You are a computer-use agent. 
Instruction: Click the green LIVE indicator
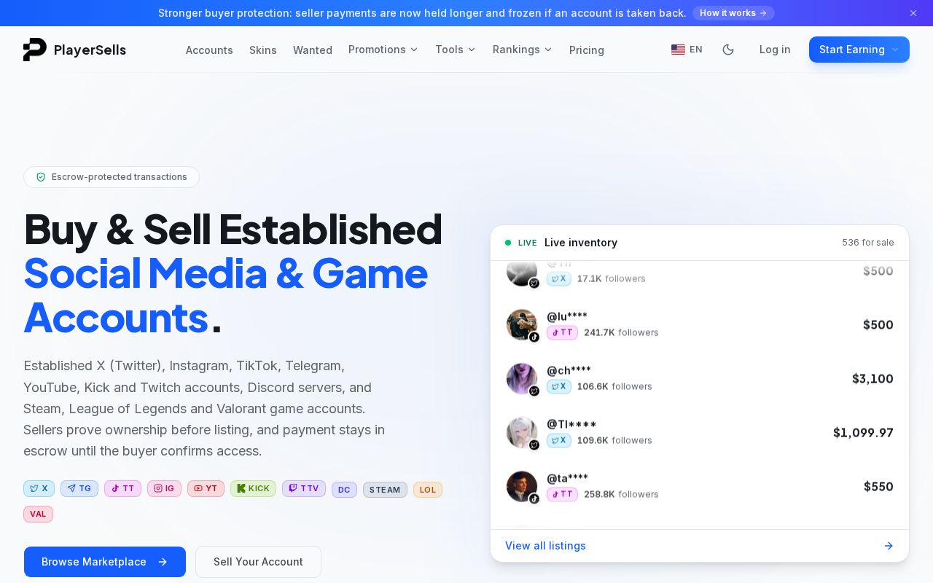(521, 243)
